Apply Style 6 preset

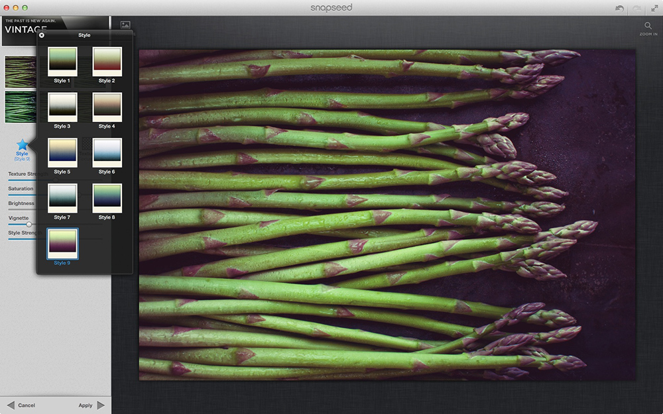[x=107, y=152]
